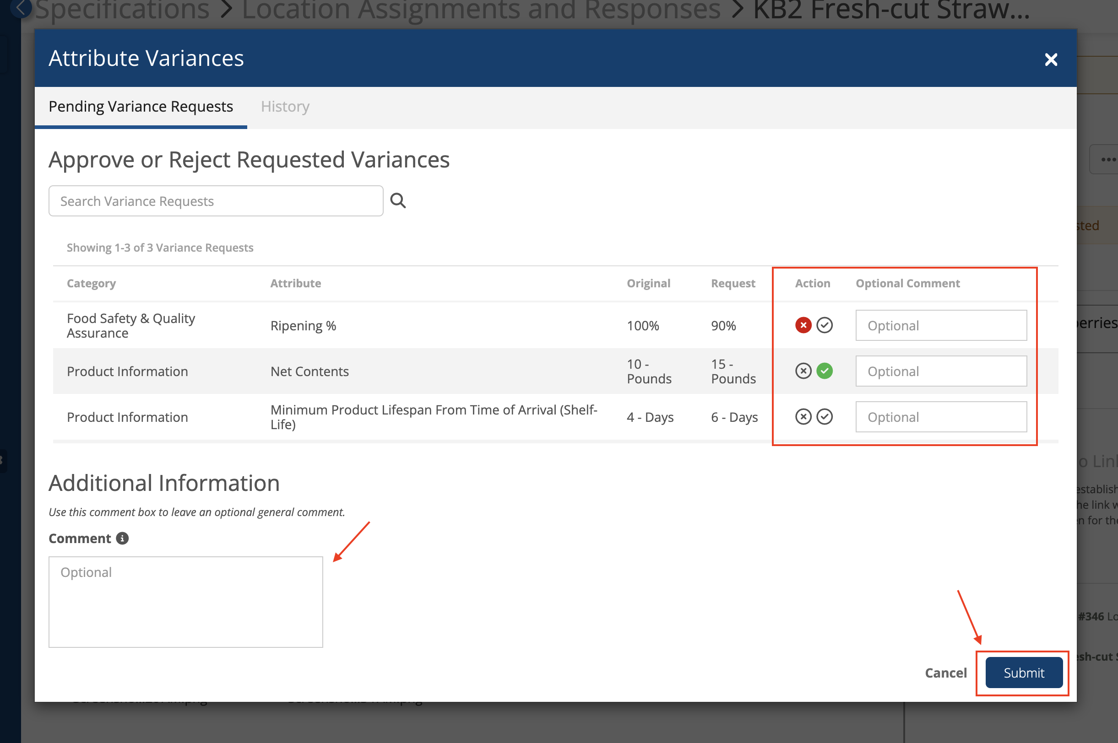
Task: Click the Action column header
Action: pyautogui.click(x=813, y=283)
